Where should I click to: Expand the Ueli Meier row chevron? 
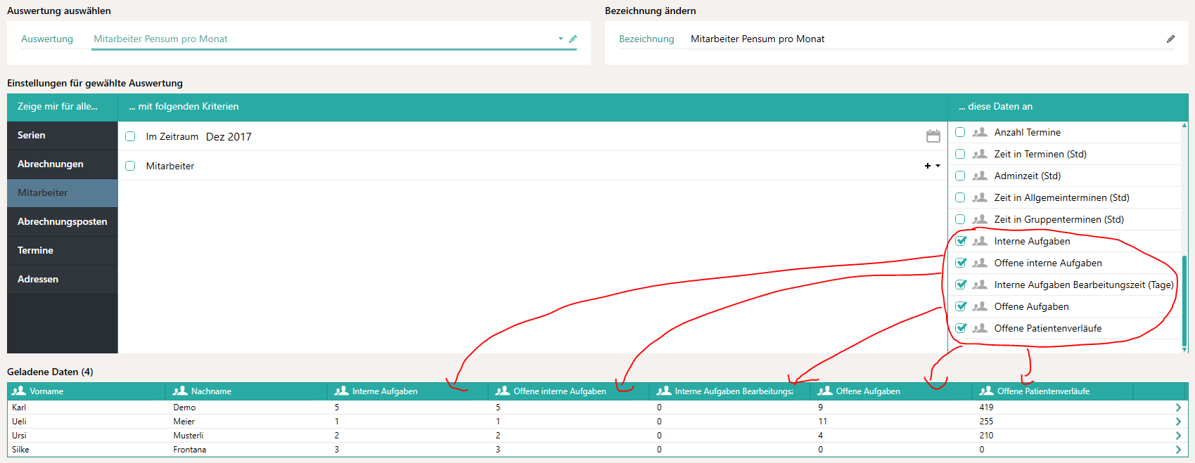[1178, 422]
